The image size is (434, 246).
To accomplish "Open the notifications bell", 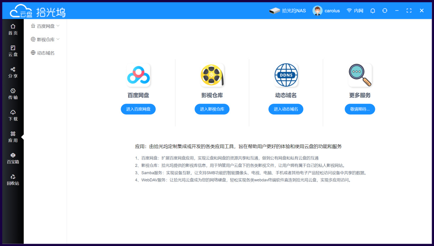I will pos(373,11).
